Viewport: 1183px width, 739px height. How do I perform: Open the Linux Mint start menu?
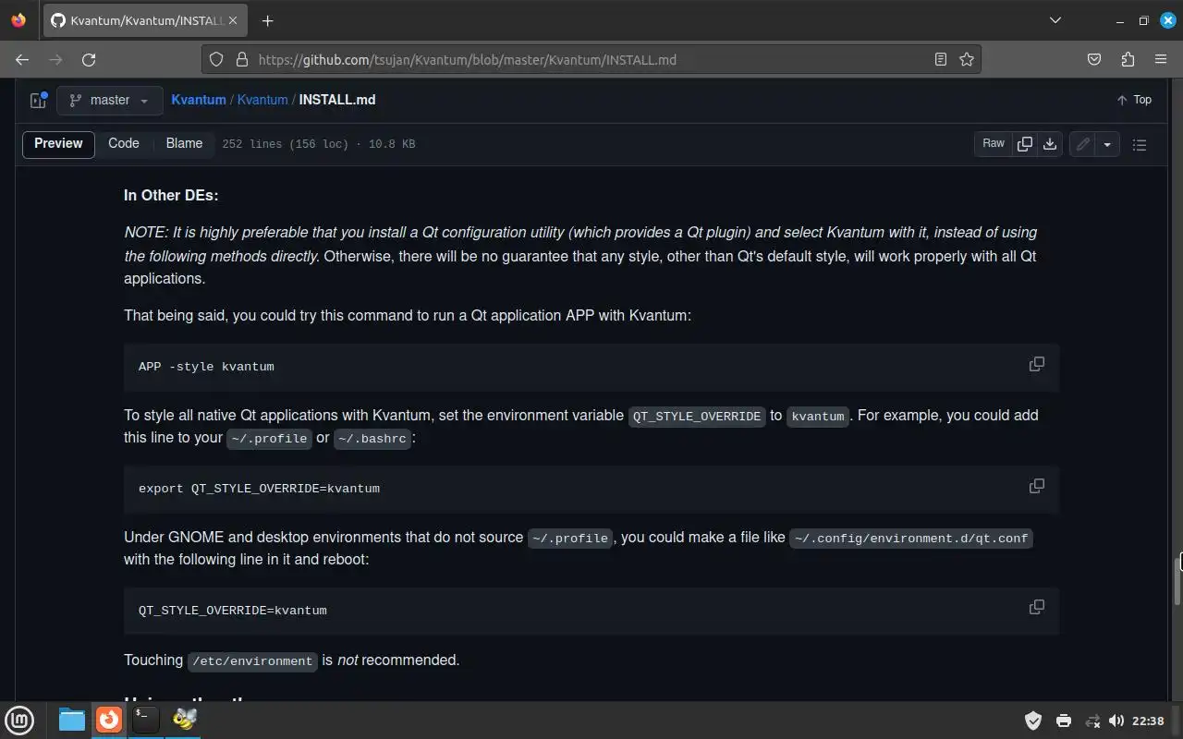[19, 720]
